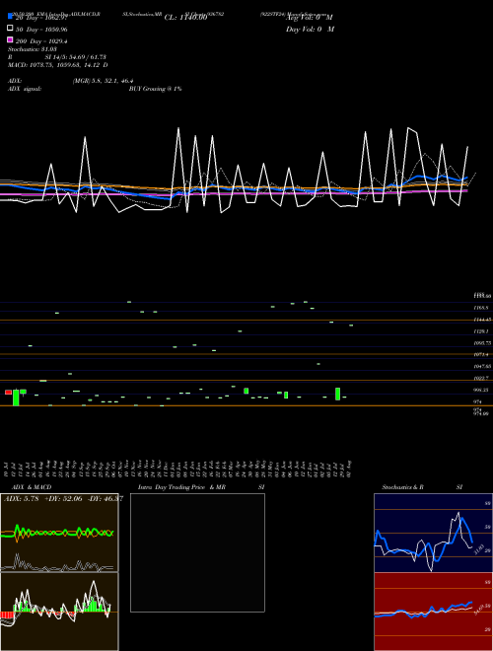Viewport: 493px width, 651px height.
Task: Click the rotated 31.03 stochastic value label
Action: [477, 548]
